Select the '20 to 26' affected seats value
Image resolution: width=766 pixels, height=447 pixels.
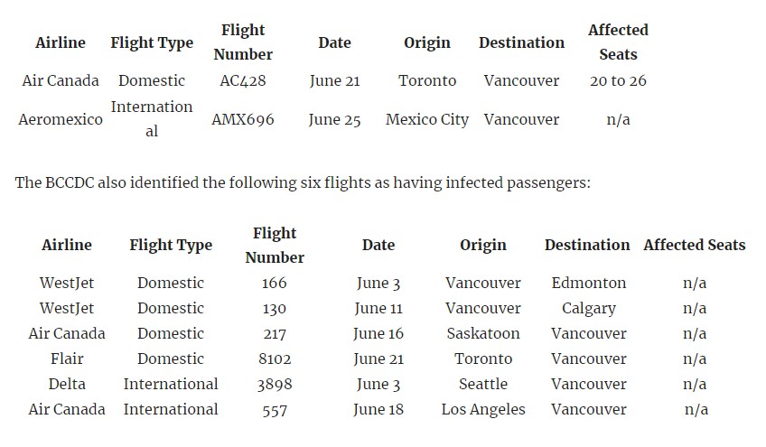(x=618, y=80)
